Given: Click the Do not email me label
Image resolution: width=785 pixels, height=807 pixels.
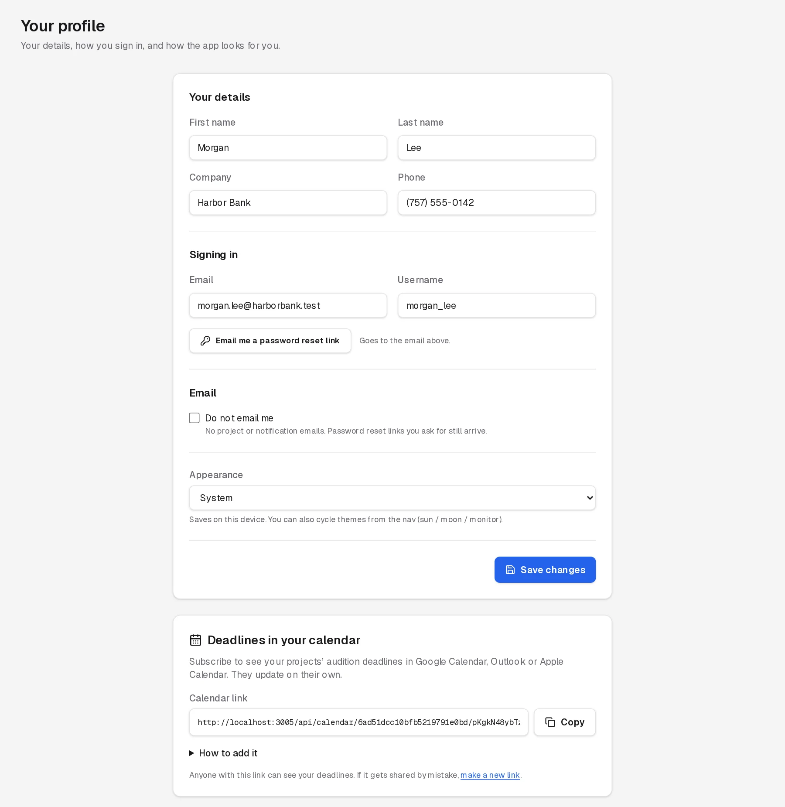Looking at the screenshot, I should coord(239,418).
